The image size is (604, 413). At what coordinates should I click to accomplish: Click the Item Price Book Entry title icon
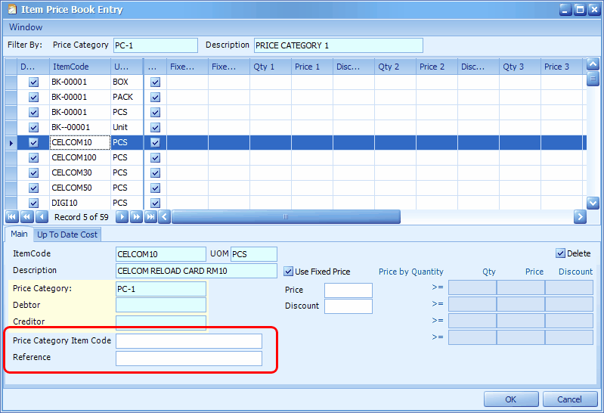point(12,9)
